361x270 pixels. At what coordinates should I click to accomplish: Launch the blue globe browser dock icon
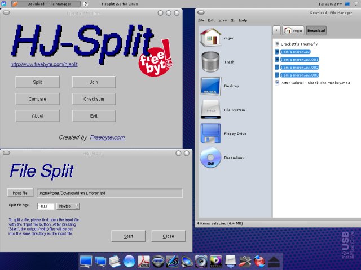click(129, 261)
